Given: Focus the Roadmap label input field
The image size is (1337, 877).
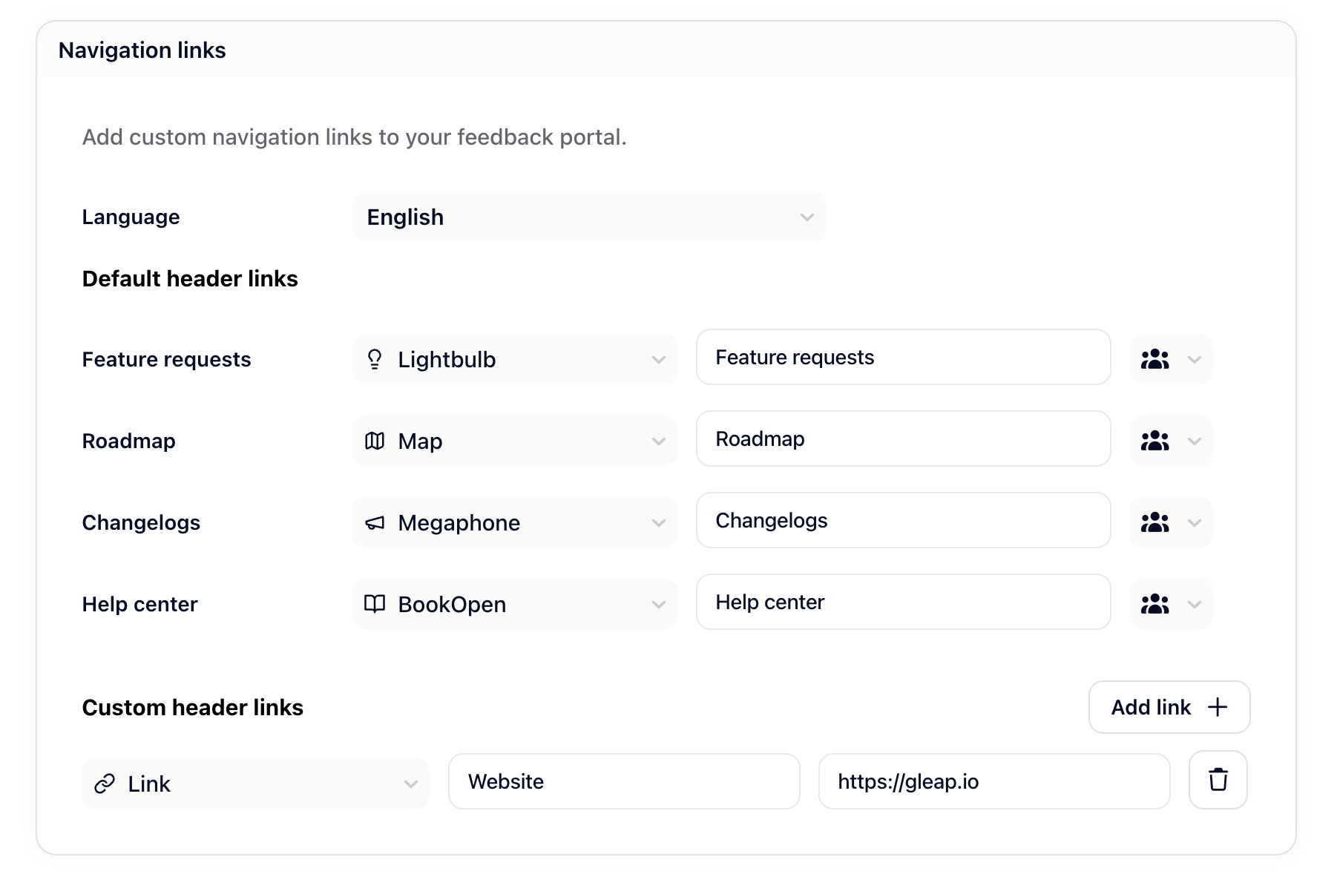Looking at the screenshot, I should click(x=903, y=439).
